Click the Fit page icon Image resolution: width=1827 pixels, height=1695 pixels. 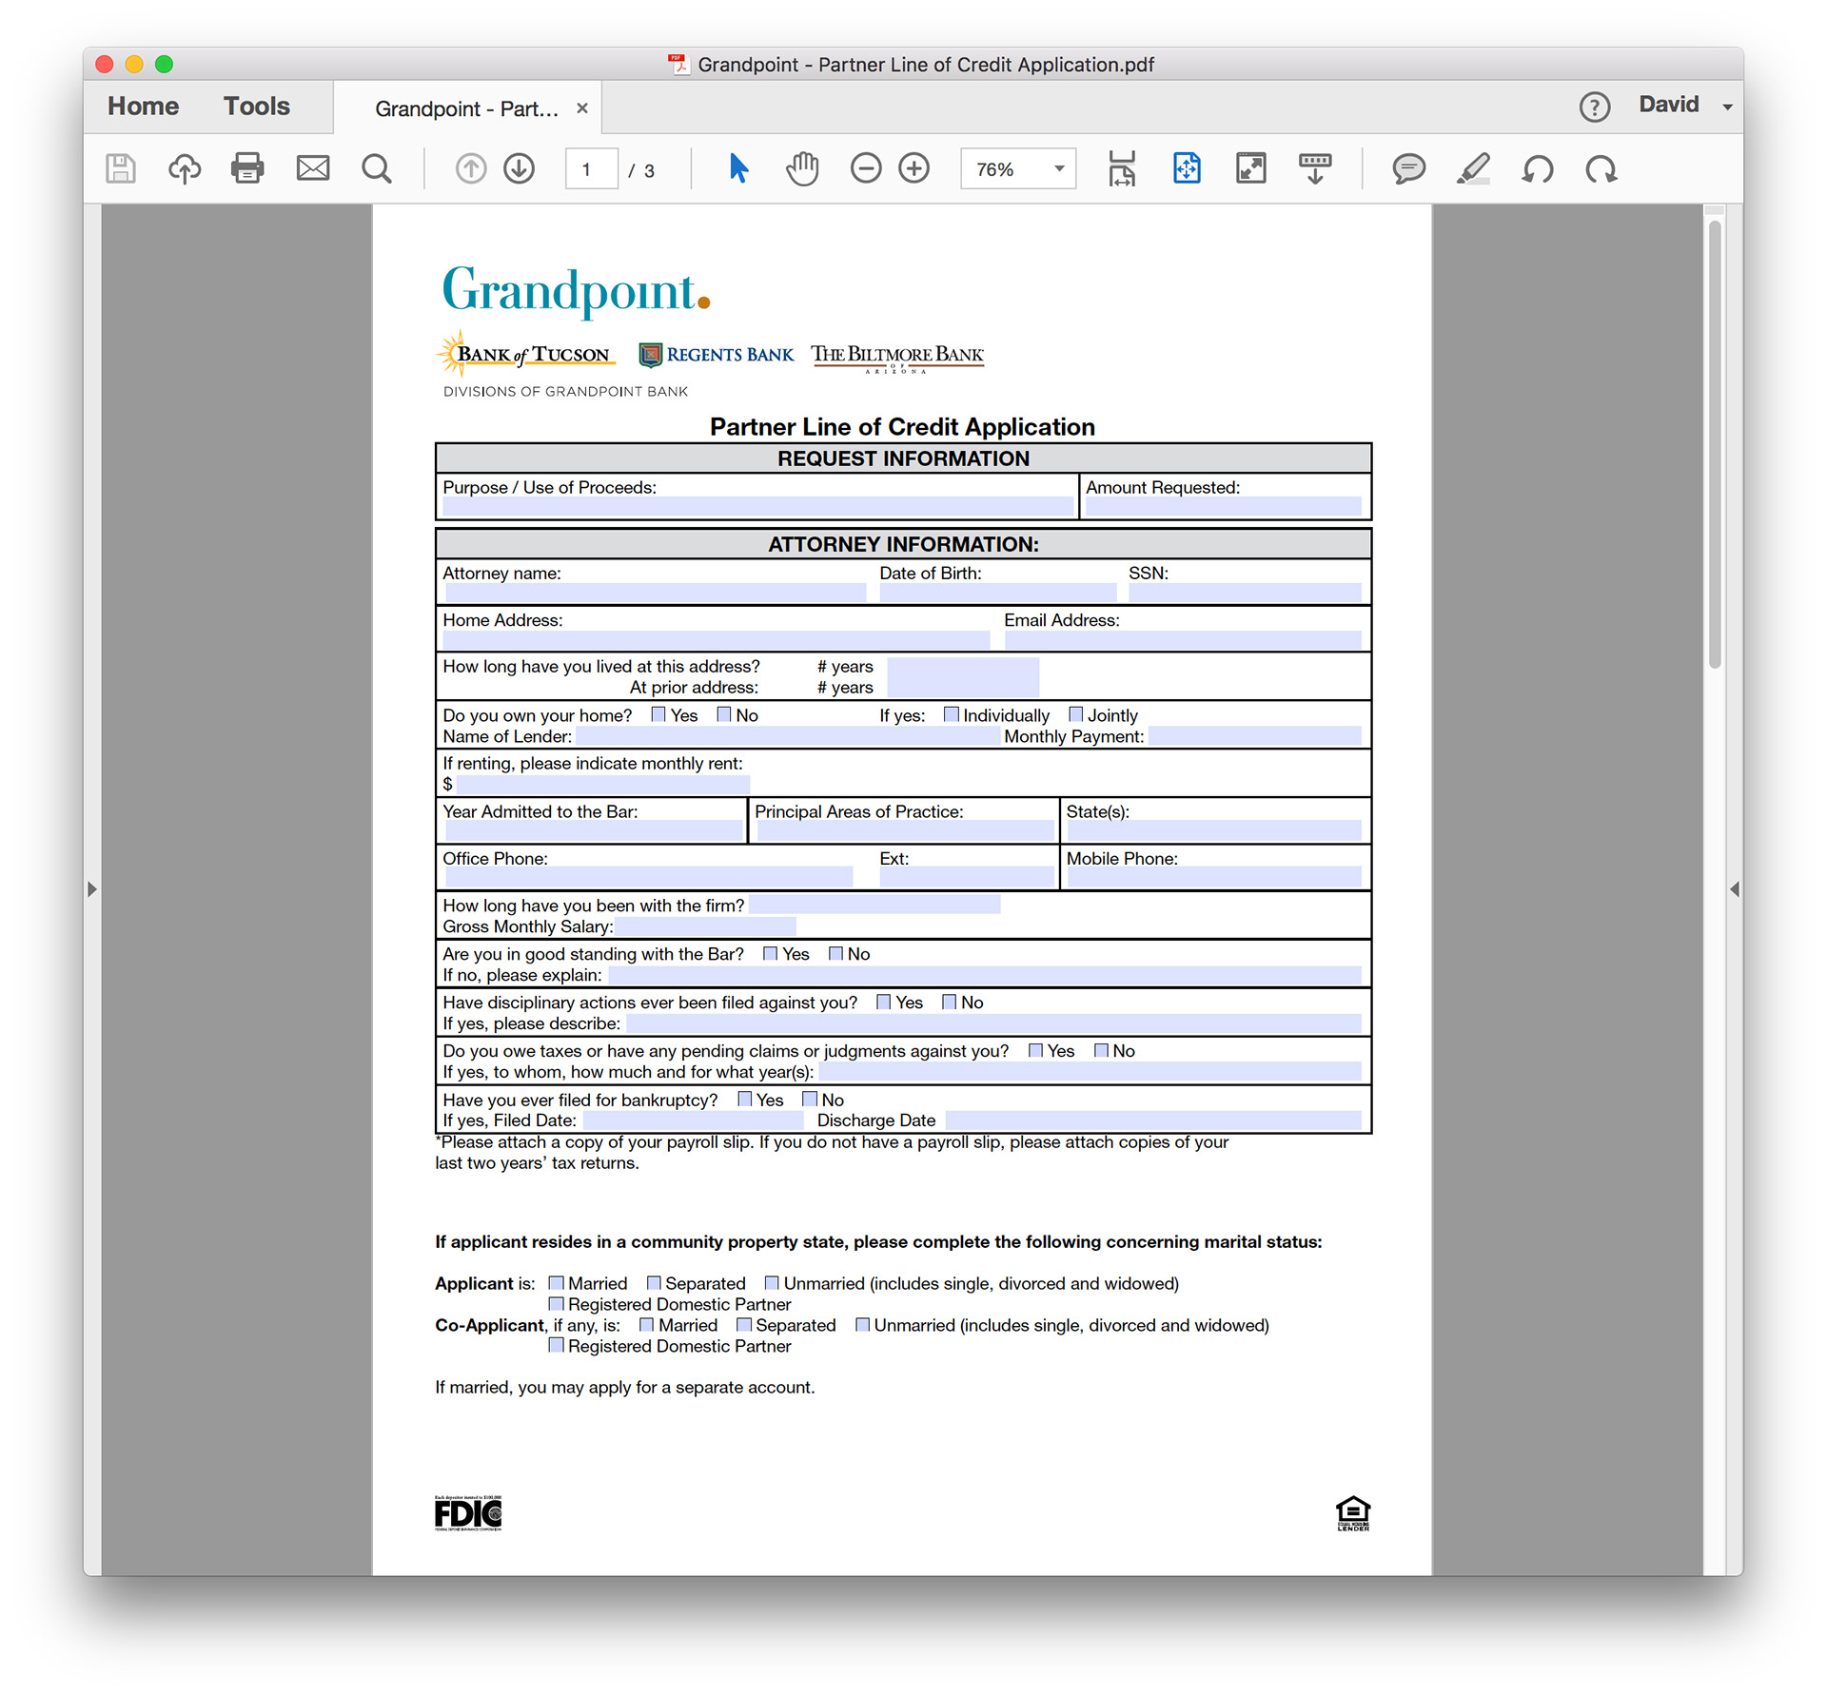1187,169
